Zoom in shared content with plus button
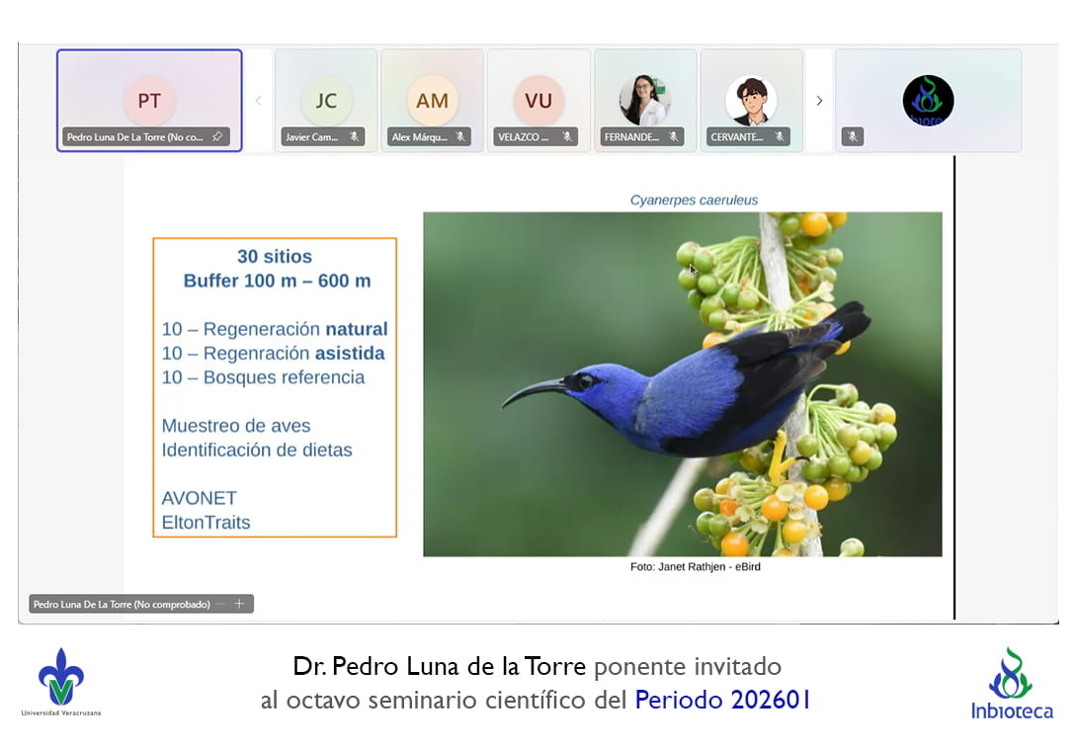The width and height of the screenshot is (1077, 751). click(x=239, y=604)
